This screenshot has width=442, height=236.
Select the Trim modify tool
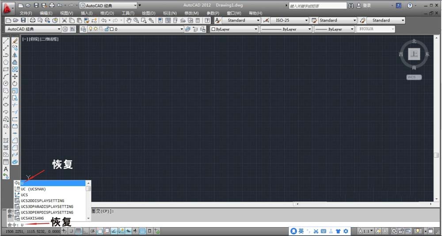[15, 105]
